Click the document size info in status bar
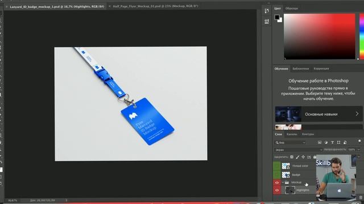 coord(42,200)
